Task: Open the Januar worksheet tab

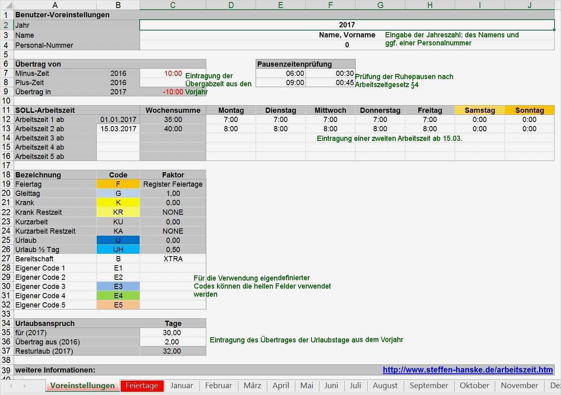Action: coord(181,385)
